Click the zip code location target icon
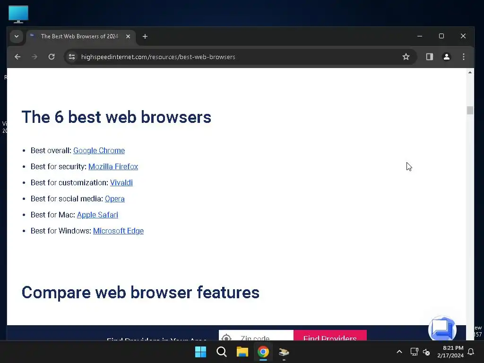This screenshot has height=363, width=484. 226,337
